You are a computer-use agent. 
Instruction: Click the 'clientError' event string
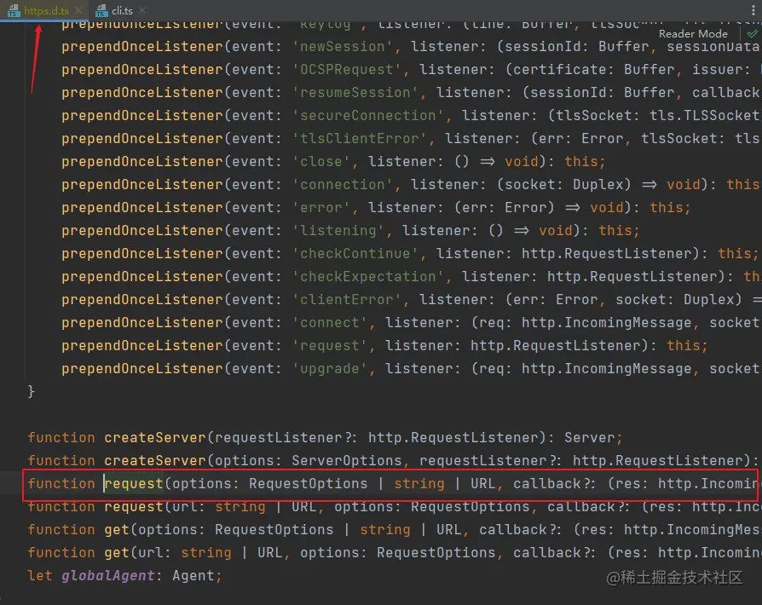point(347,299)
